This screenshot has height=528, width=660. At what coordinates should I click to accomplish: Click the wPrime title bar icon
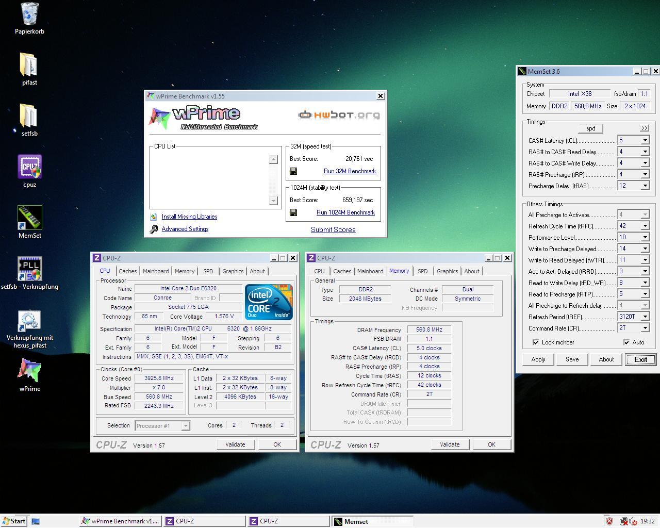click(x=151, y=96)
